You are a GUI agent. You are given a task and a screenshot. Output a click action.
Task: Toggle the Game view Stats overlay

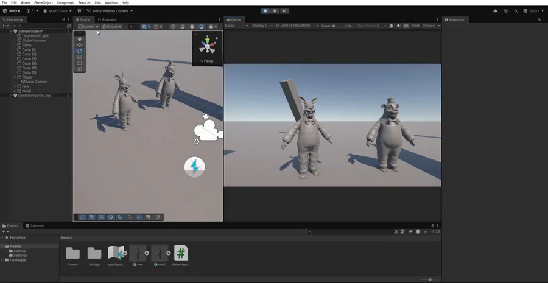pyautogui.click(x=415, y=26)
